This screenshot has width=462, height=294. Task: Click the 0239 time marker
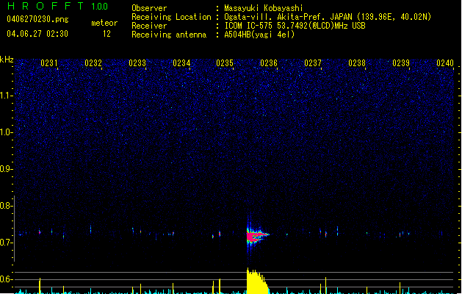point(401,63)
